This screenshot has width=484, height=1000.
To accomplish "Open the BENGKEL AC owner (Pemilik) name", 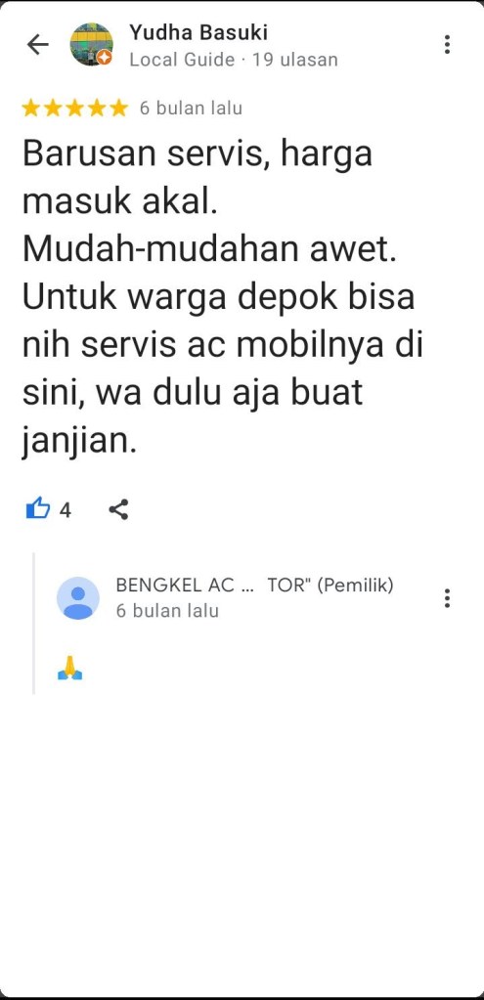I will point(254,586).
